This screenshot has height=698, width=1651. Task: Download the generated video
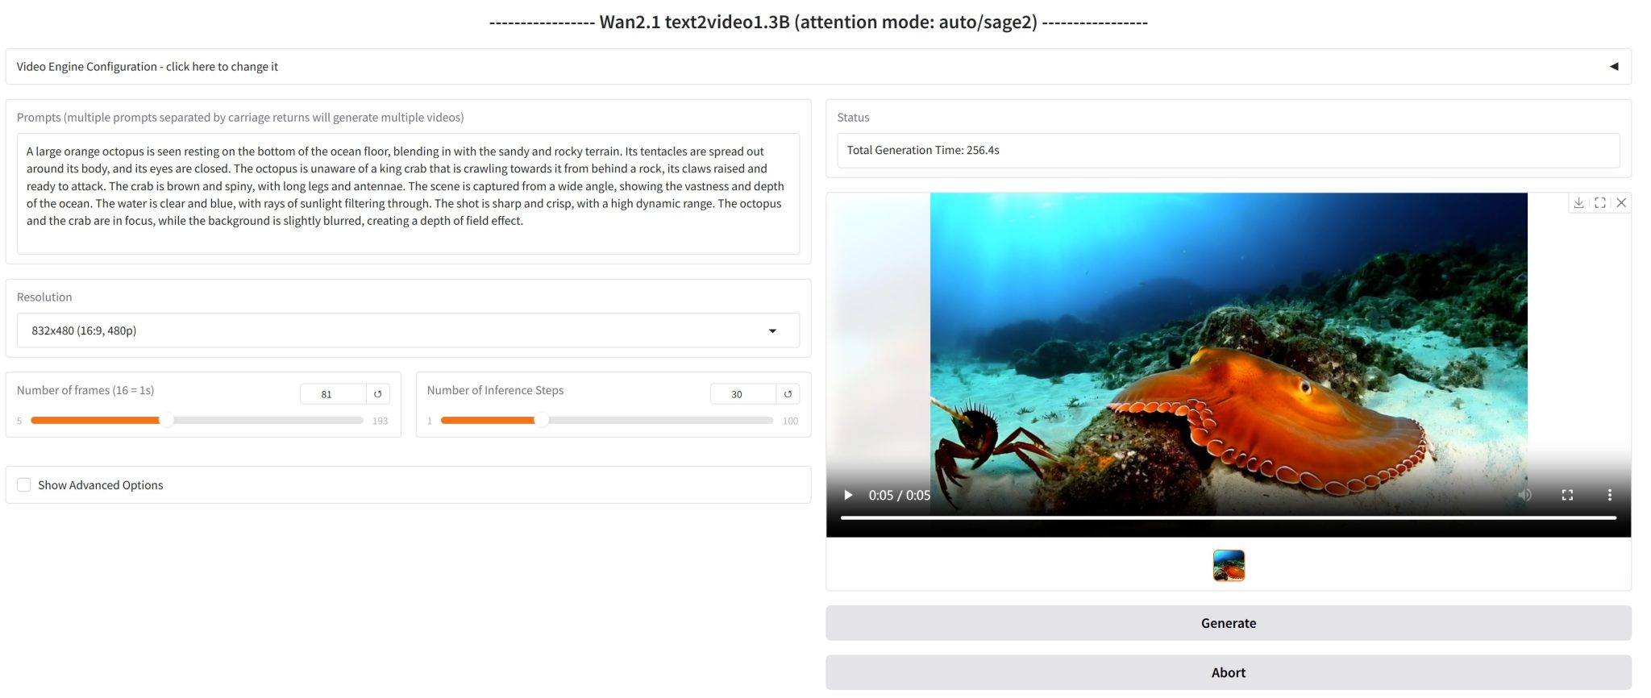(1578, 203)
